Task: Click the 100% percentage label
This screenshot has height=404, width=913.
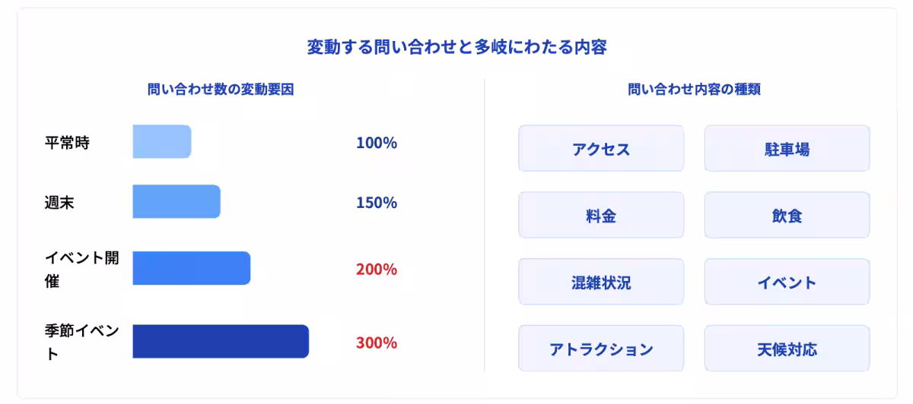Action: (377, 143)
